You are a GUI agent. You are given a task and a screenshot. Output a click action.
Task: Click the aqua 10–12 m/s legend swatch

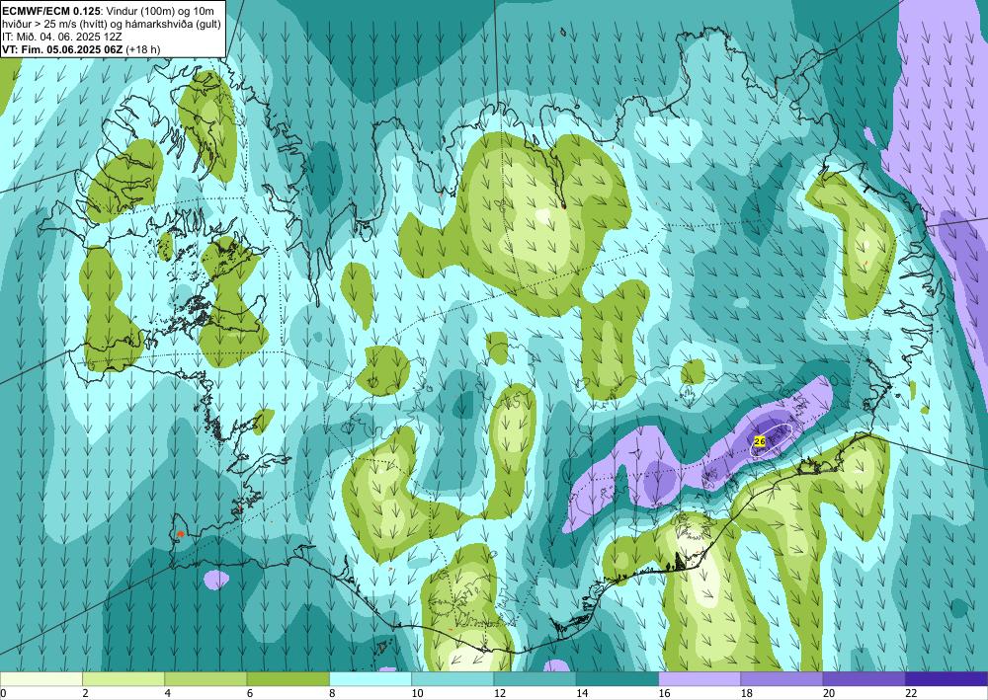tap(453, 678)
